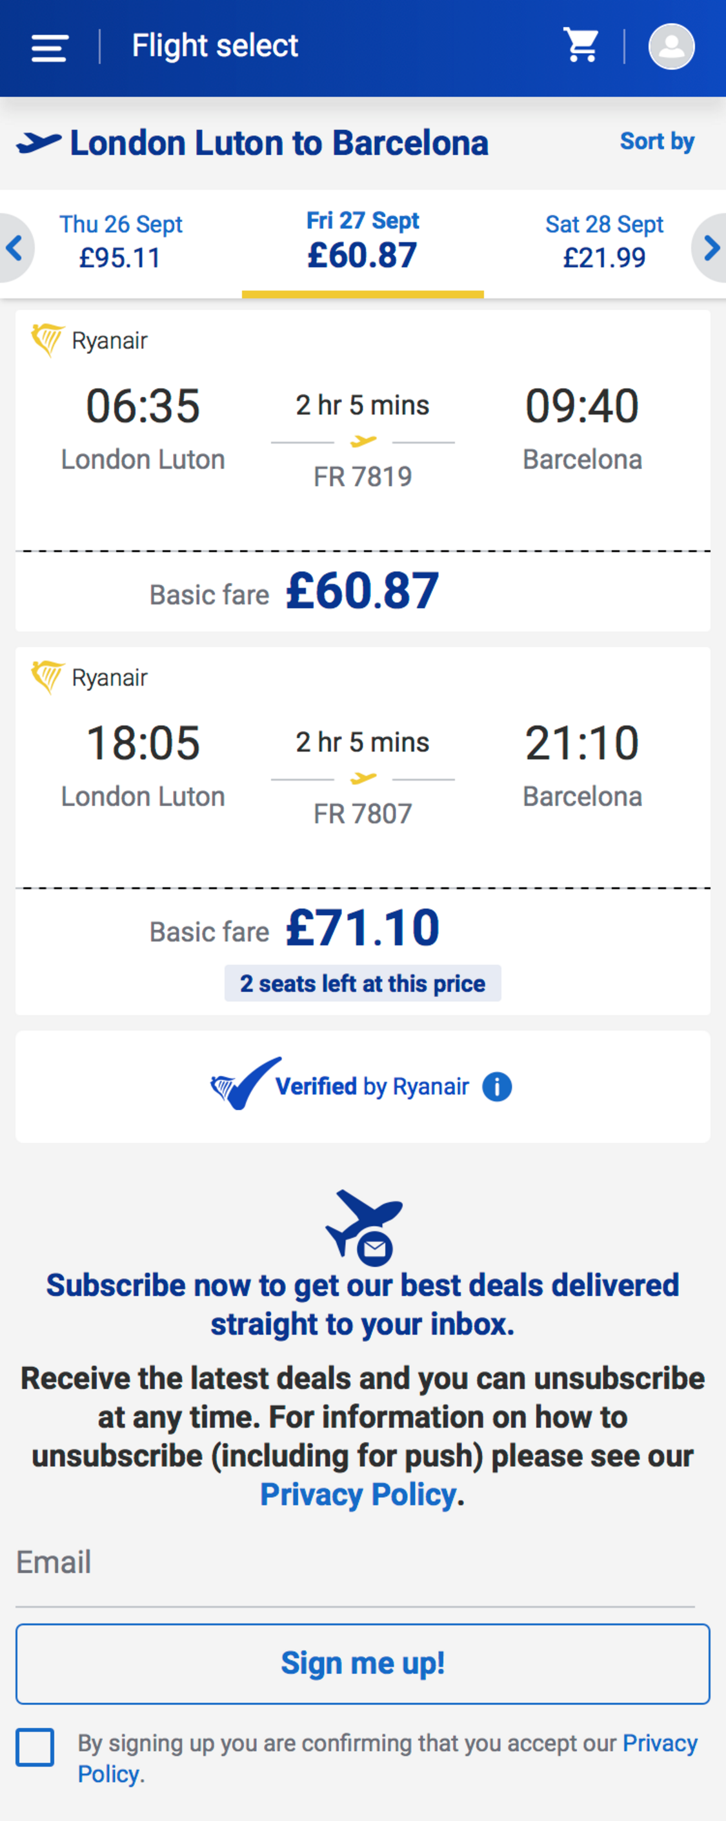Open the Sort by options

pos(657,141)
